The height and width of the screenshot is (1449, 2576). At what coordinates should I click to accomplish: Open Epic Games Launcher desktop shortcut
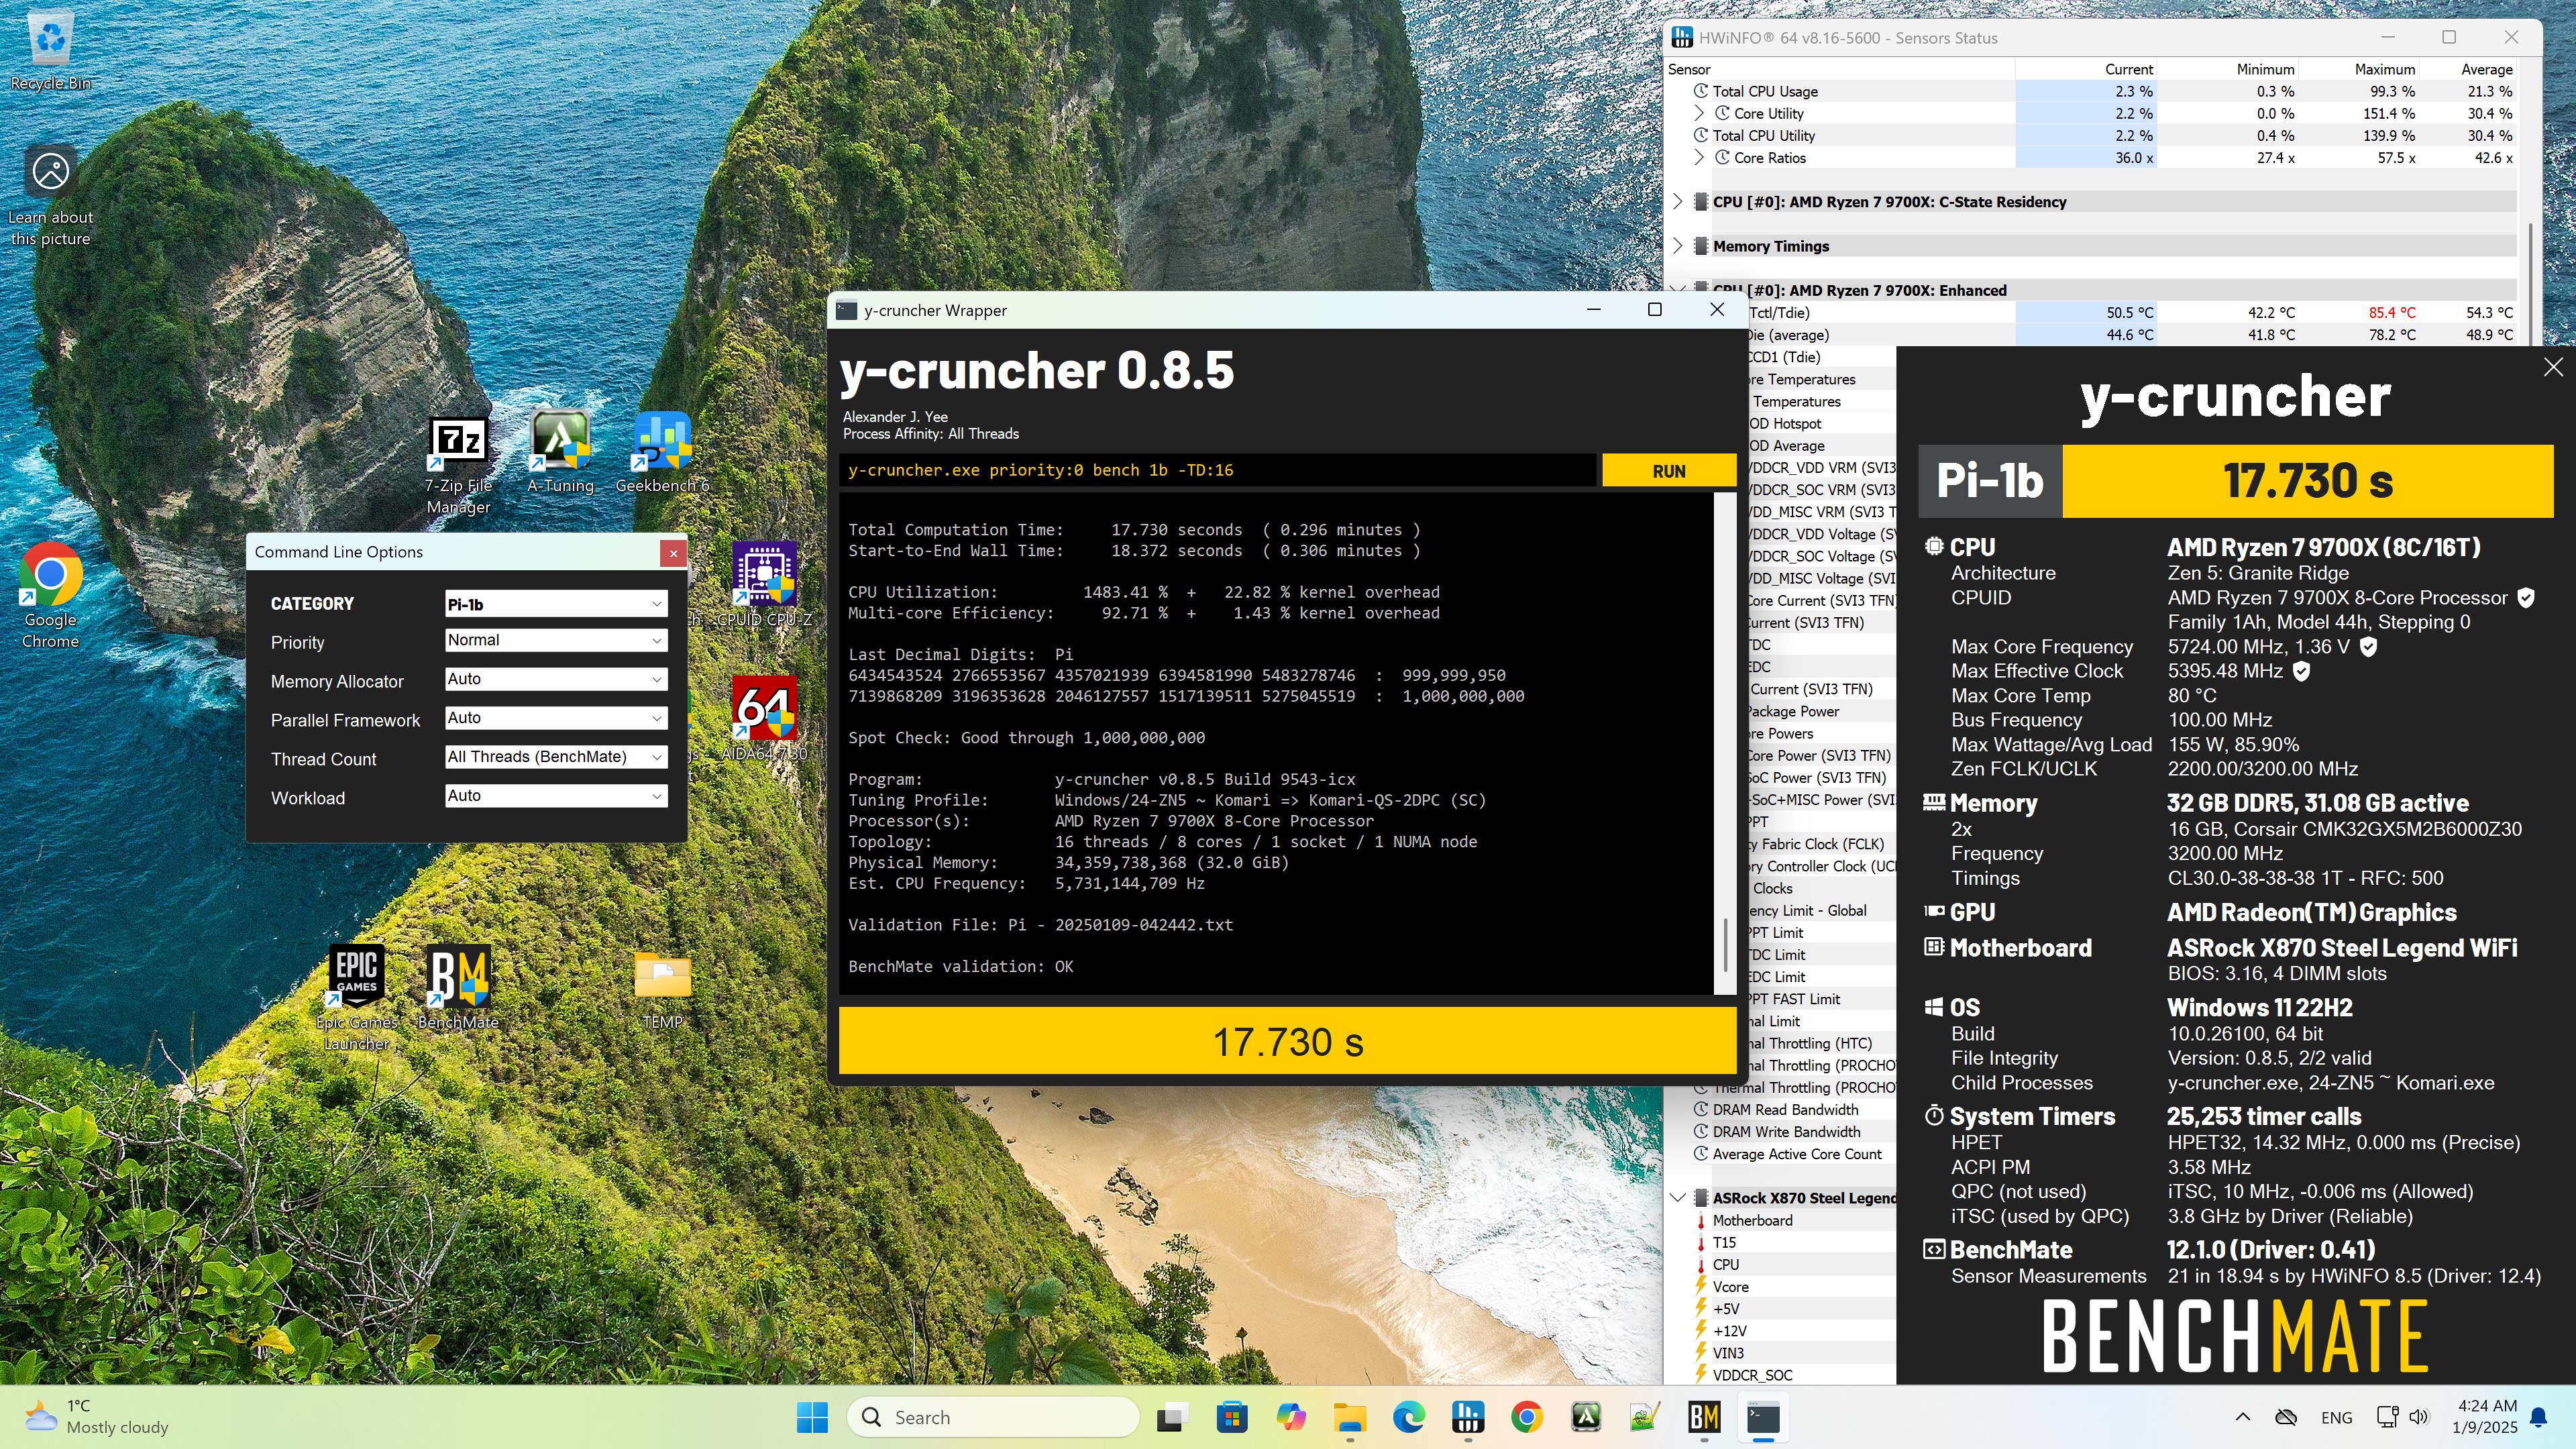(356, 997)
